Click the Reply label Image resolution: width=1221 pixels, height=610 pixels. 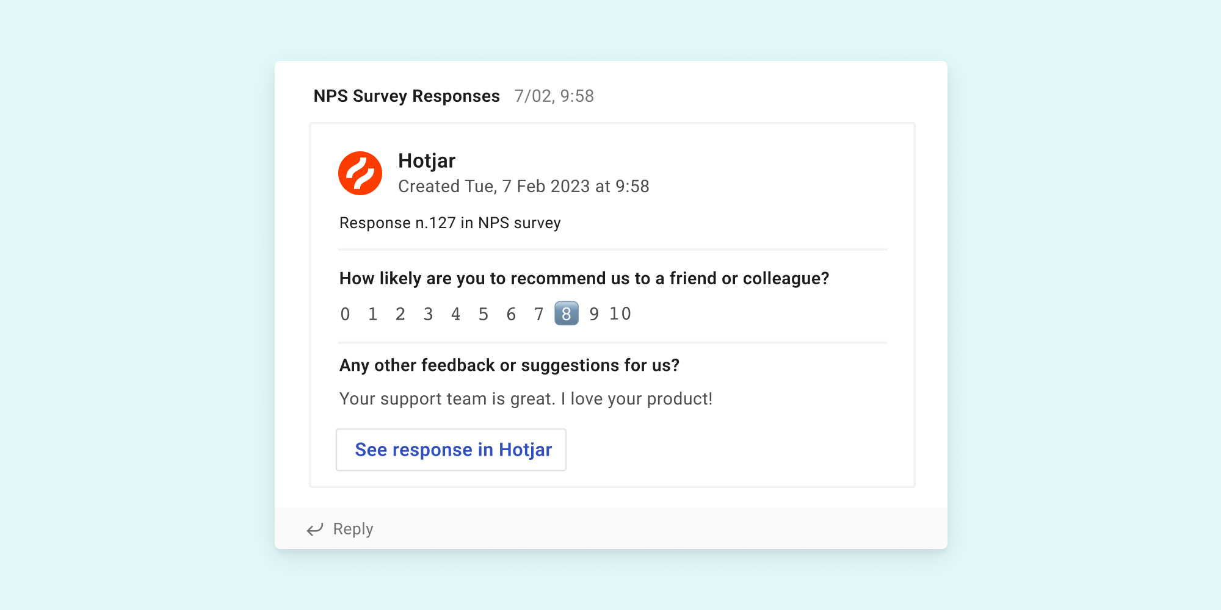point(353,529)
